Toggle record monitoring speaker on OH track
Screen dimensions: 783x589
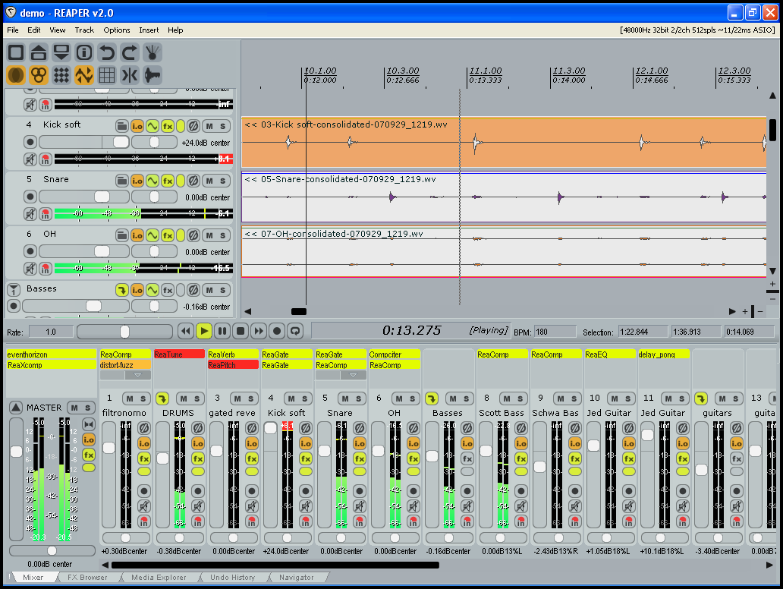(30, 269)
